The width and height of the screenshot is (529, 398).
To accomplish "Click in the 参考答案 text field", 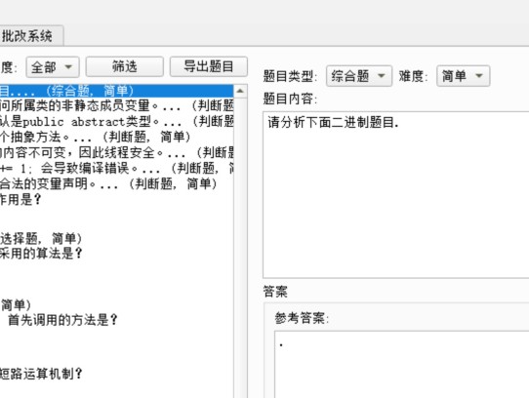I will click(x=402, y=365).
